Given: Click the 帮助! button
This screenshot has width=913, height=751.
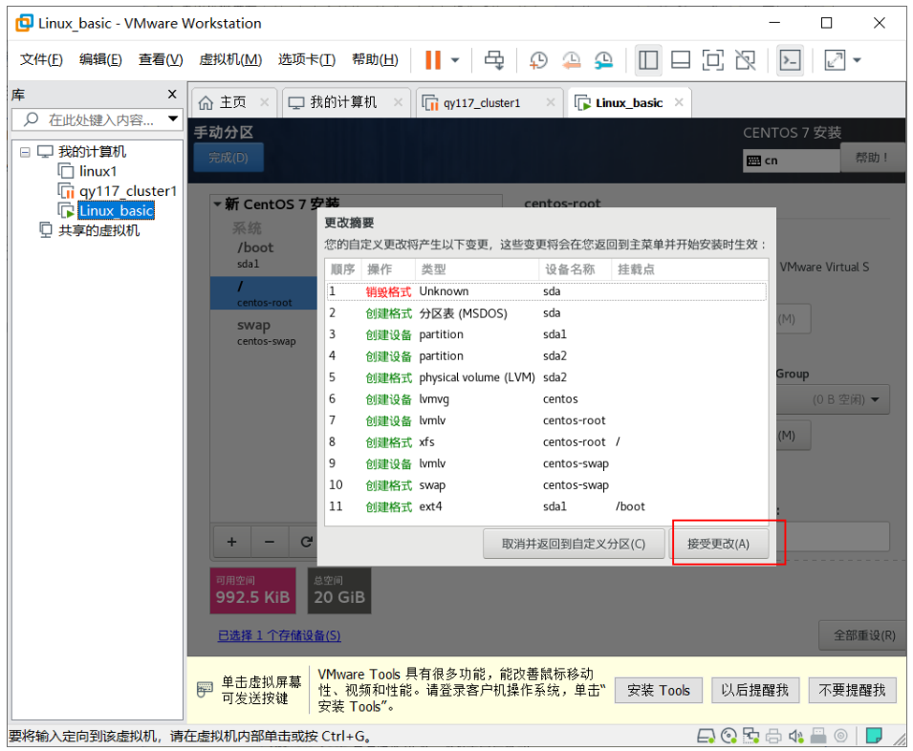Looking at the screenshot, I should point(872,158).
